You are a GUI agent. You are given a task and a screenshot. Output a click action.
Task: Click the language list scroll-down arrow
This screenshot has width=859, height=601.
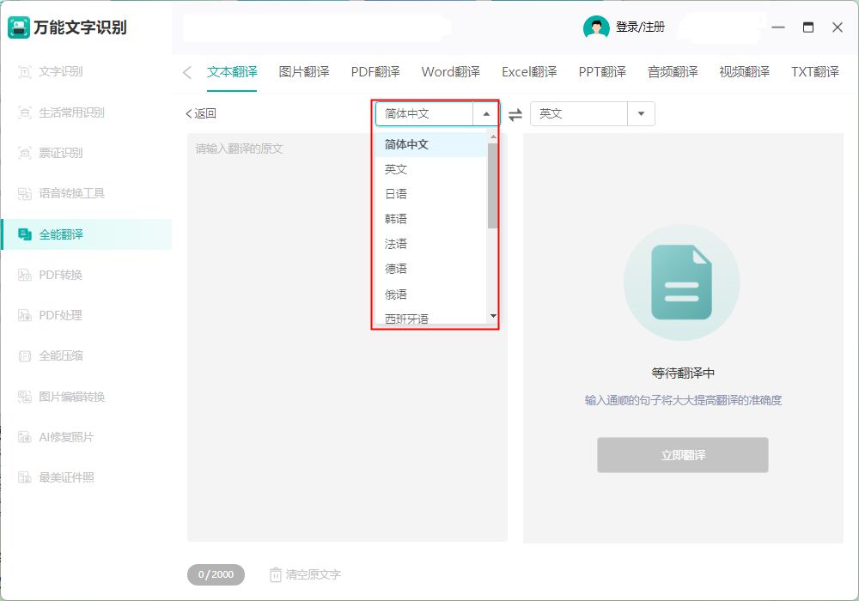coord(493,316)
